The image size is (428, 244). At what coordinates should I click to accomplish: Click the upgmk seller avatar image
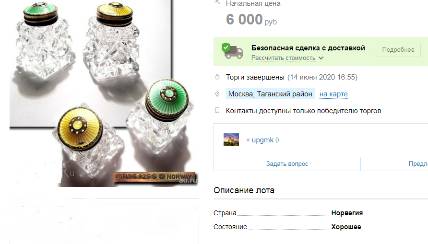[231, 139]
